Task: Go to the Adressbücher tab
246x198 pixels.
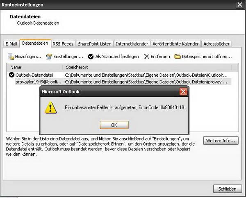Action: (216, 44)
